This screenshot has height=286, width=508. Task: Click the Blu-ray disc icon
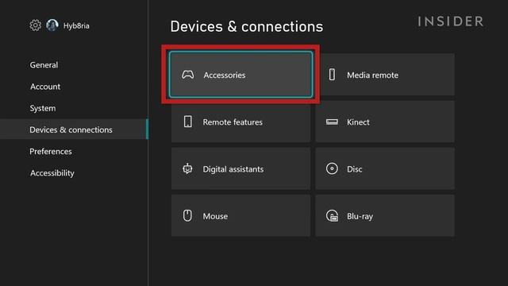[x=332, y=216]
